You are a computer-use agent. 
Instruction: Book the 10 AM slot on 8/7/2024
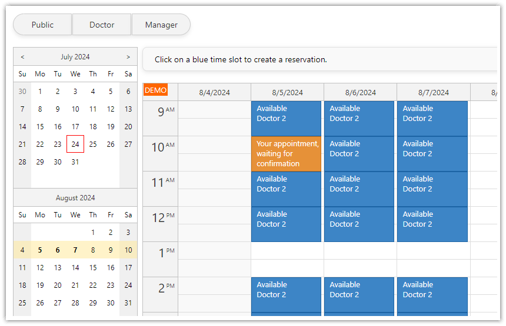click(x=432, y=154)
